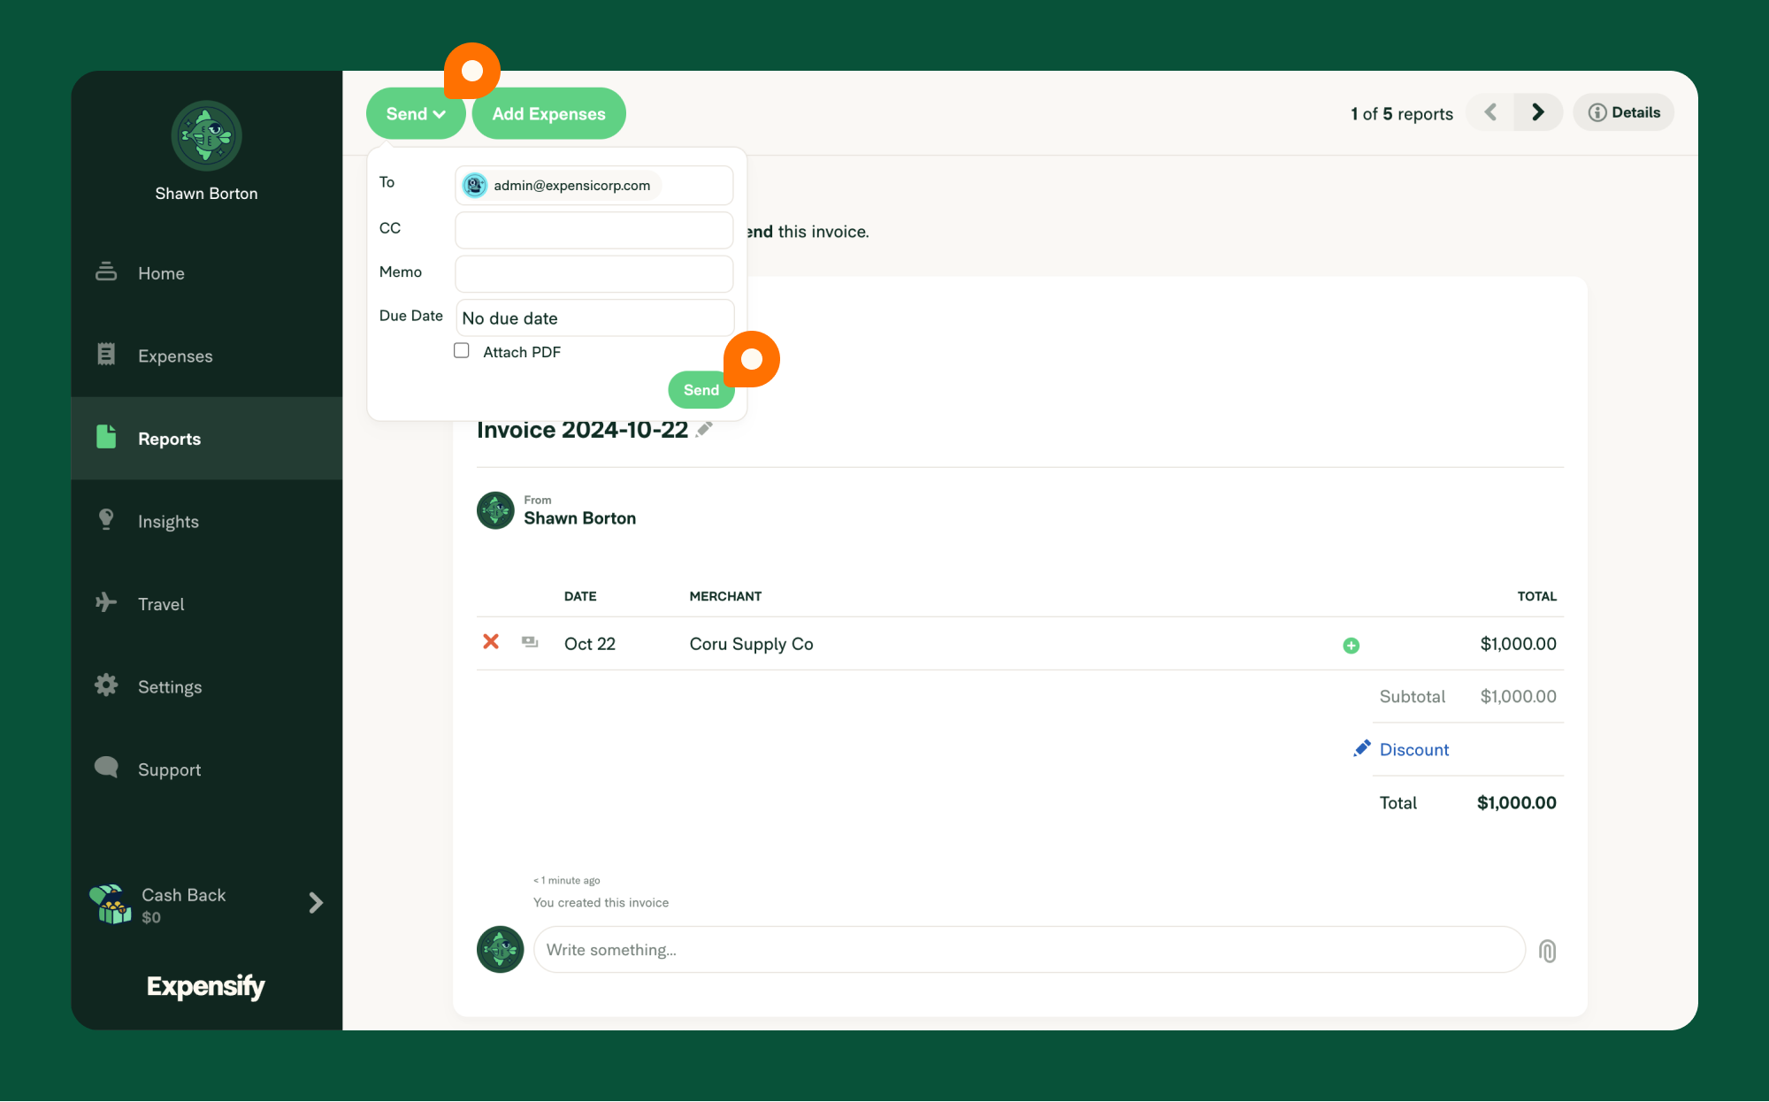Open Travel section in sidebar

pos(160,603)
